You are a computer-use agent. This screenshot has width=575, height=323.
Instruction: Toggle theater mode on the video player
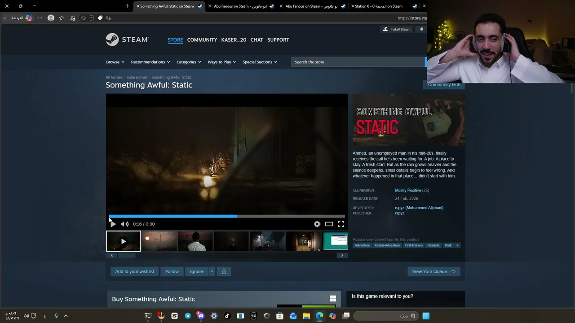click(x=329, y=224)
